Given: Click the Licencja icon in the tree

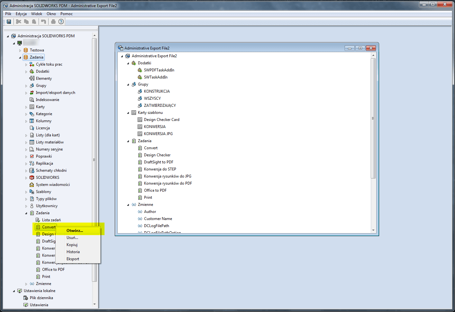Looking at the screenshot, I should click(x=32, y=128).
